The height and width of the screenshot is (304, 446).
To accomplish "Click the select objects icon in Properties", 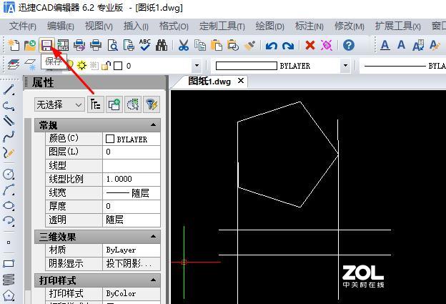I will [x=132, y=104].
